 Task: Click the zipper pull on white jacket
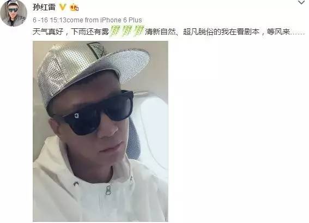[x=108, y=190]
